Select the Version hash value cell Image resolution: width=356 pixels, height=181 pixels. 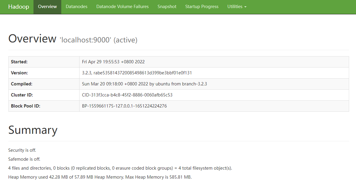(x=137, y=73)
